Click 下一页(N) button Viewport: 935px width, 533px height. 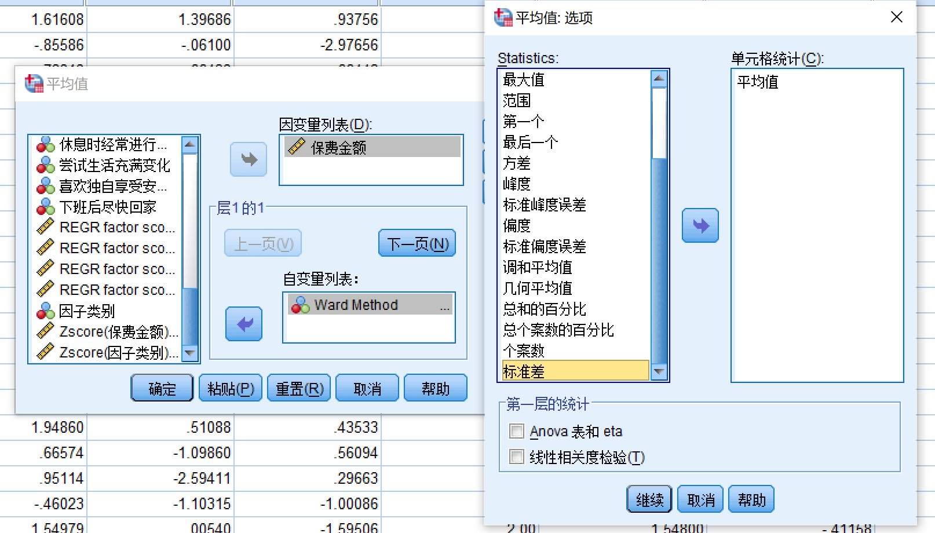[418, 243]
